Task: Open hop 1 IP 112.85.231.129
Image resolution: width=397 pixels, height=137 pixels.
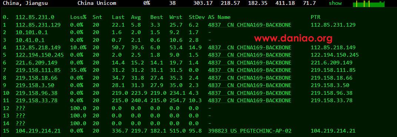Action: pyautogui.click(x=38, y=25)
